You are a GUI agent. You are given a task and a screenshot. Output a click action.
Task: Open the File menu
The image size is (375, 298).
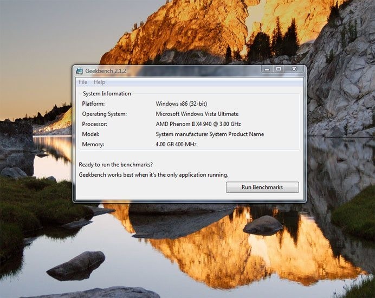[83, 82]
